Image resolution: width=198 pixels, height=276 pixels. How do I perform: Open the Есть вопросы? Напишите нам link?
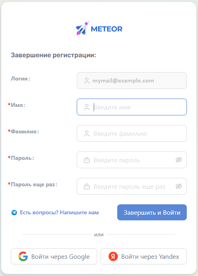[59, 212]
